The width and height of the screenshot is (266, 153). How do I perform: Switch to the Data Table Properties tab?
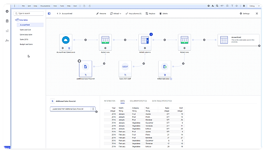point(162,101)
